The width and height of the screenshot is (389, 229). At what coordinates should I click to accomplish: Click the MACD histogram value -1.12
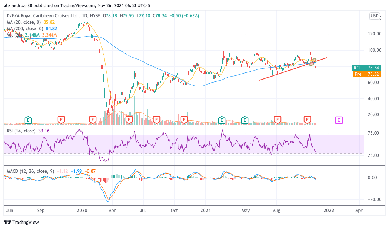point(62,171)
